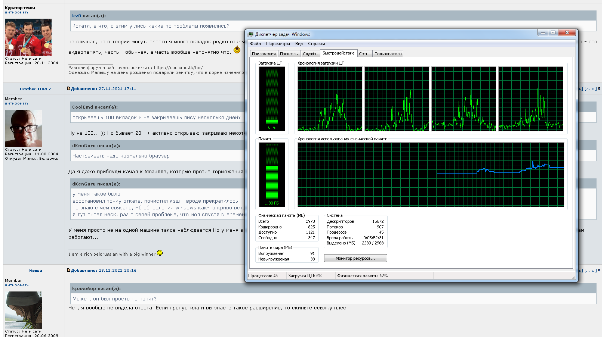Click the 'Доступно' value 1121
Screen dimensions: 610x337
pos(310,232)
